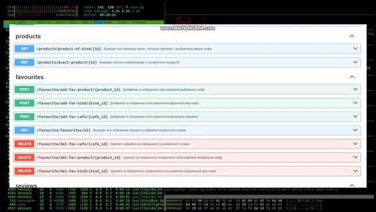Click POST badge for add-fav-product endpoint
This screenshot has height=212, width=376.
[x=25, y=90]
